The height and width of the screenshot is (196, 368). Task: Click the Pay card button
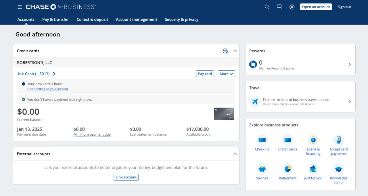[205, 74]
